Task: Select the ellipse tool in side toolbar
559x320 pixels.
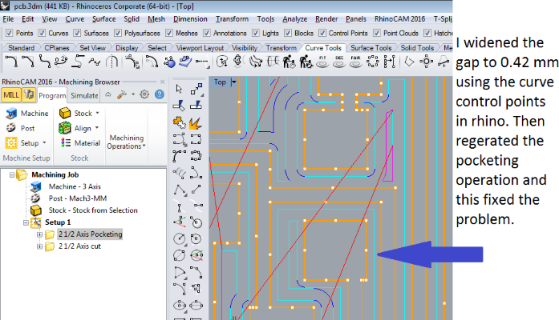Action: point(179,305)
